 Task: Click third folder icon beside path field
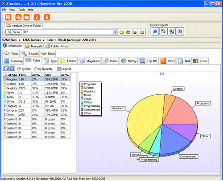point(134,32)
